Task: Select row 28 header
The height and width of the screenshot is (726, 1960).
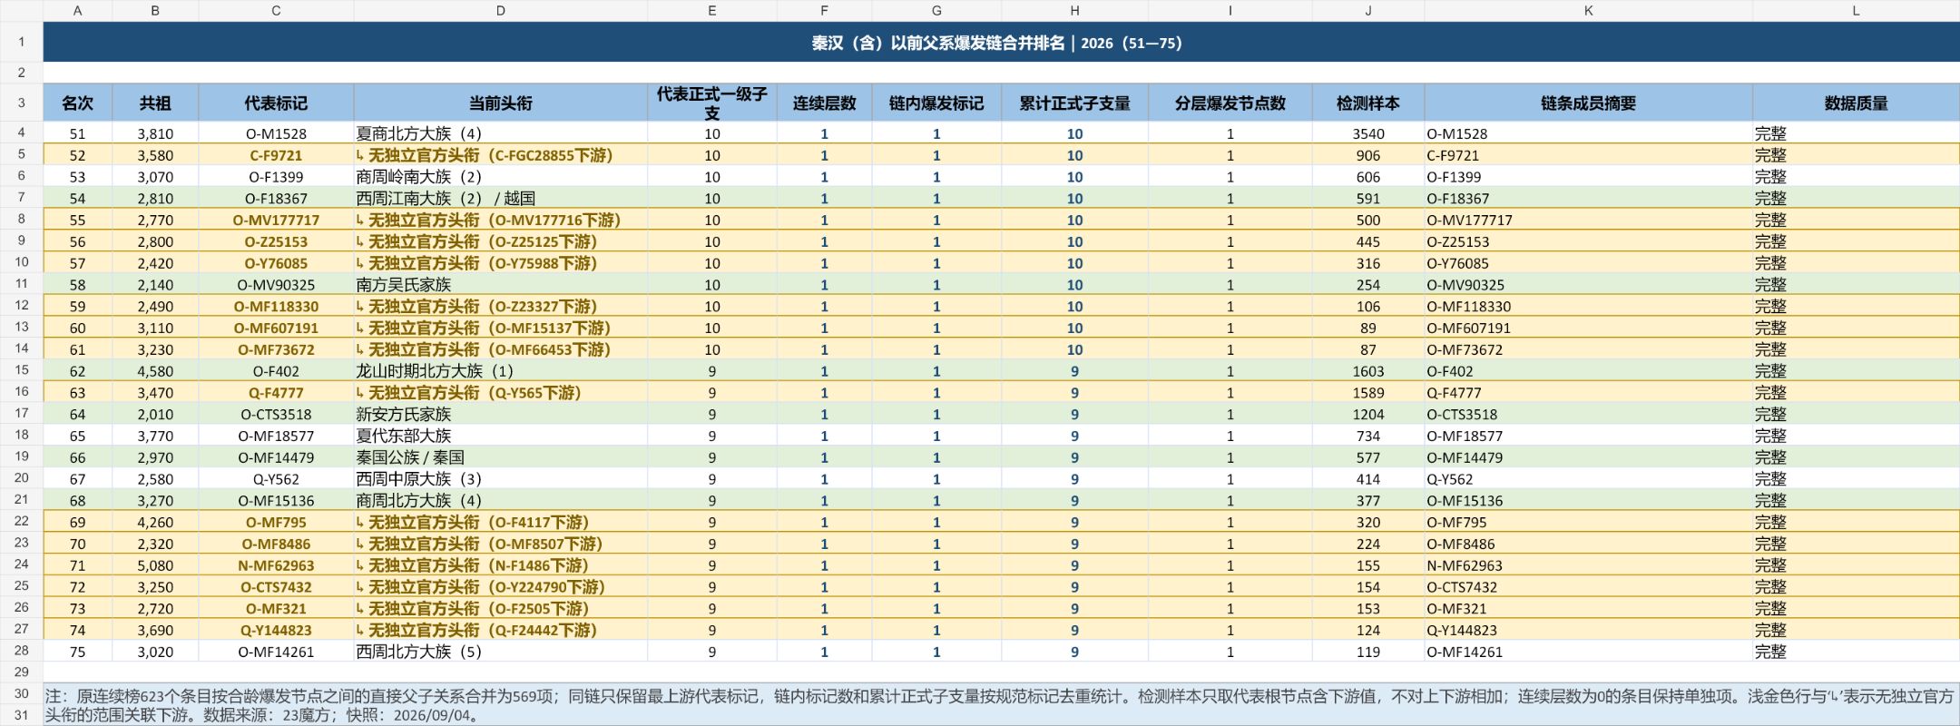Action: coord(22,651)
